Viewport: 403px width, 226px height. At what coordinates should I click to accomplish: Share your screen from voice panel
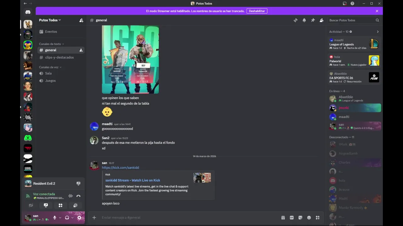coord(46,205)
